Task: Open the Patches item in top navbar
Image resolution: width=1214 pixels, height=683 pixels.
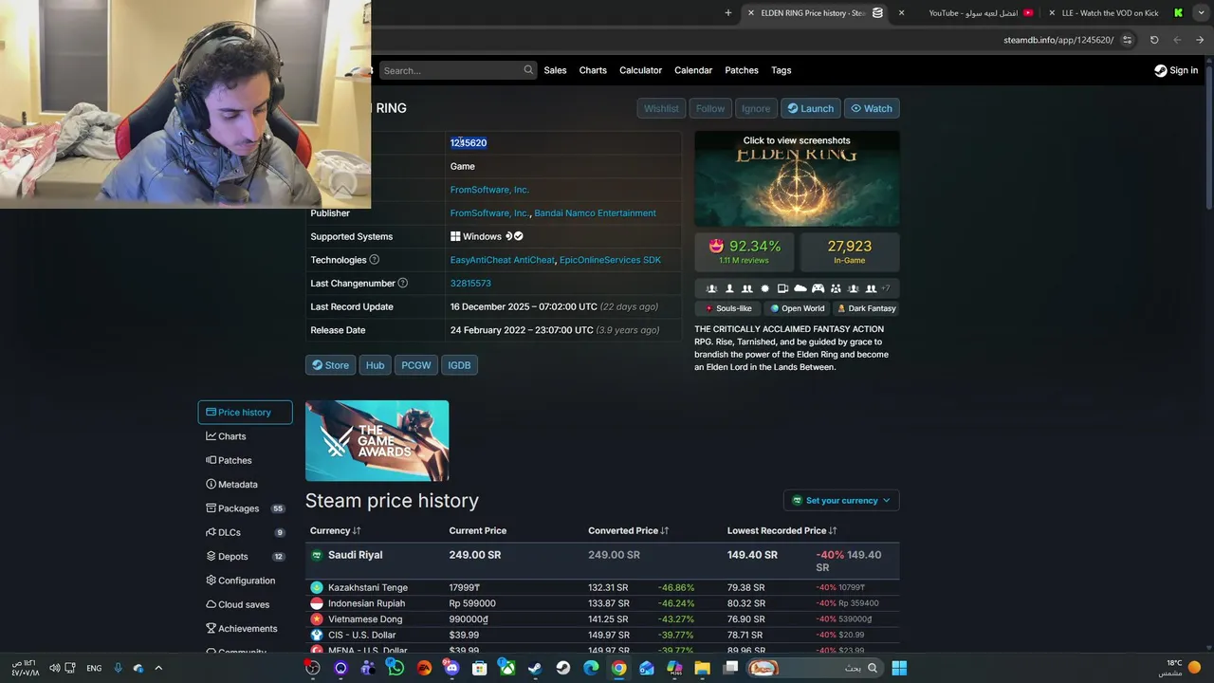Action: pos(742,70)
